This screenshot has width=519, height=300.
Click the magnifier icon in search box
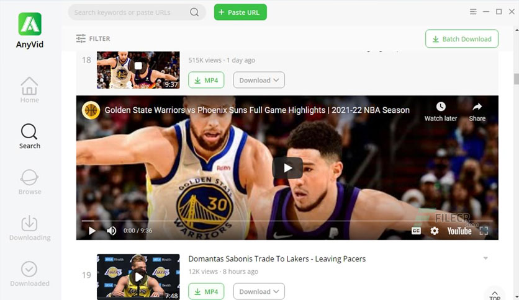194,12
